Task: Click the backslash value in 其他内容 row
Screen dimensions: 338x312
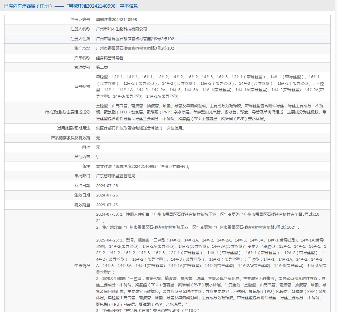Action: [x=97, y=157]
